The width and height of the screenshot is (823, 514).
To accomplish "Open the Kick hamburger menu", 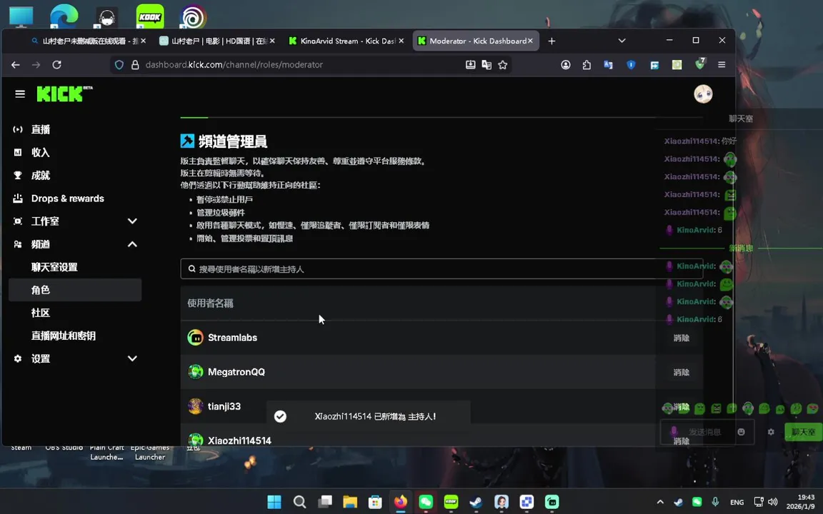I will tap(20, 94).
